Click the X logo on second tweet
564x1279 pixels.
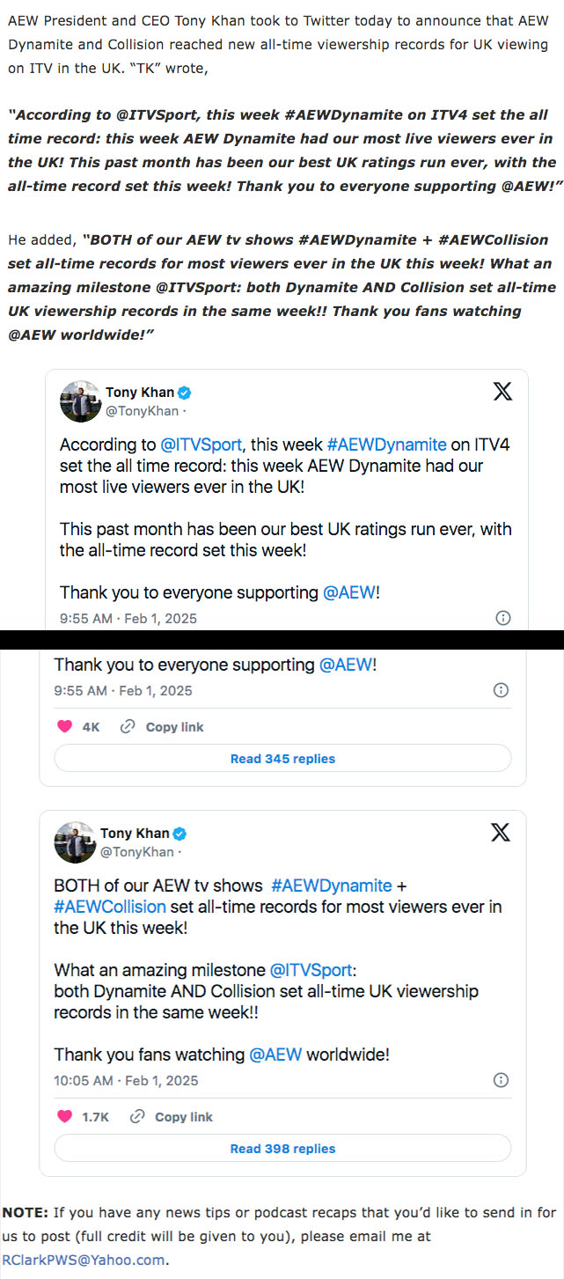coord(500,833)
